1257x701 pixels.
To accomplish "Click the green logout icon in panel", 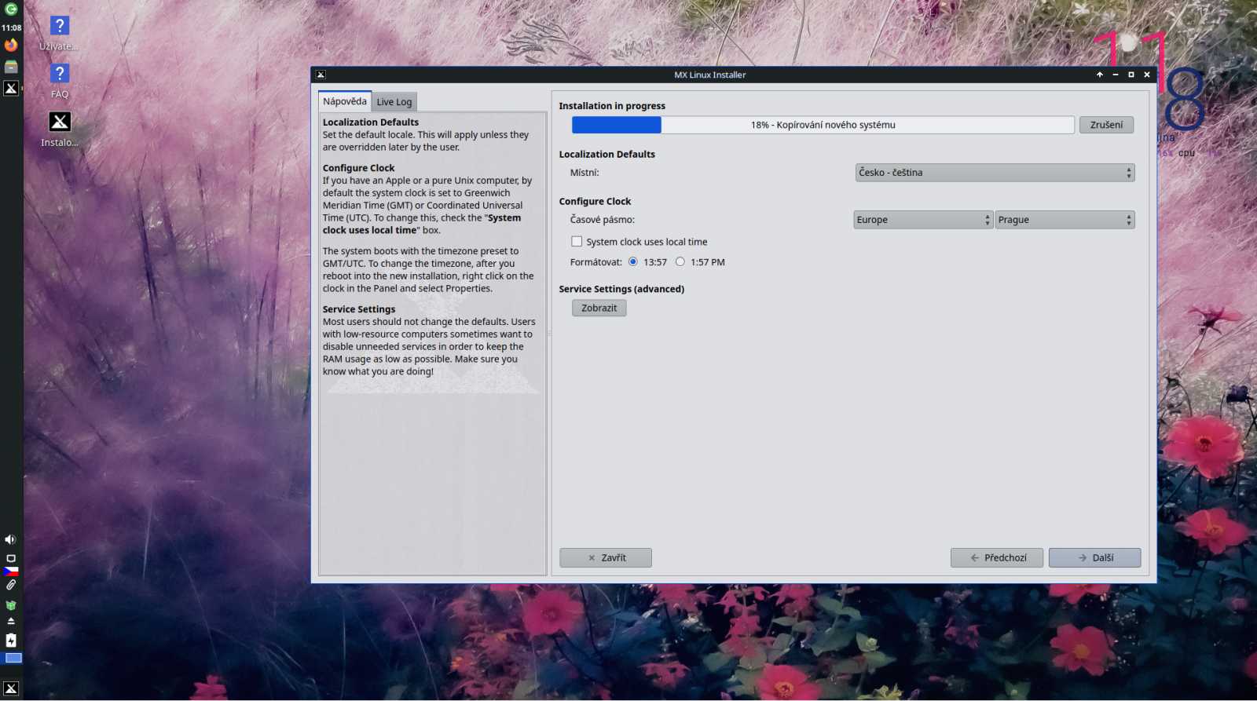I will (11, 9).
